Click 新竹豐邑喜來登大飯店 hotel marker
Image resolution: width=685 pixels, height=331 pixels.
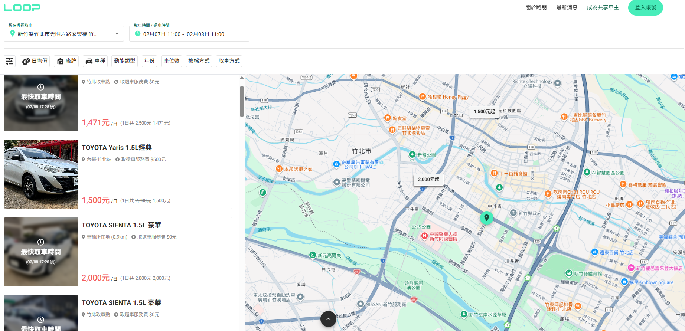point(631,268)
